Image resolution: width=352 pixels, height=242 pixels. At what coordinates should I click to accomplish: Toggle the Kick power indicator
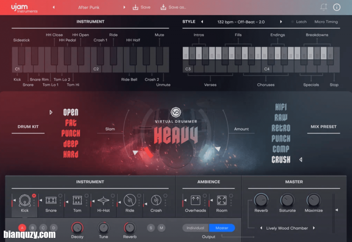click(34, 196)
